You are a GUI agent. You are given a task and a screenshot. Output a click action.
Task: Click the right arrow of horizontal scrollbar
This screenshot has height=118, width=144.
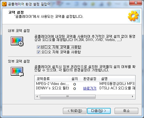coord(132,96)
